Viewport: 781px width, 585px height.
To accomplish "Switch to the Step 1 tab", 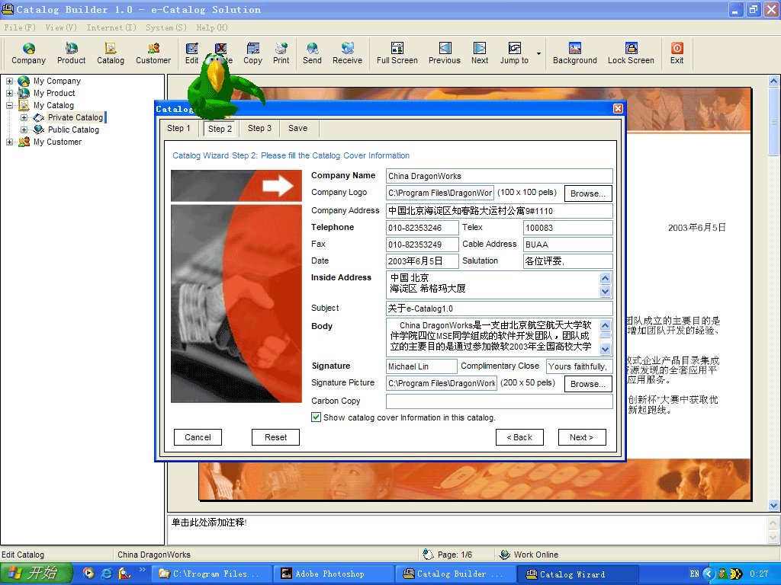I will coord(178,128).
